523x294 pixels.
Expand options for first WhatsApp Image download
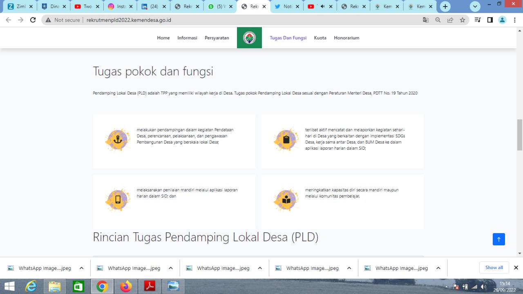click(81, 268)
